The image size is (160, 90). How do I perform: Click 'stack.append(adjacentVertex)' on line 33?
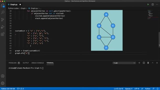[49, 18]
